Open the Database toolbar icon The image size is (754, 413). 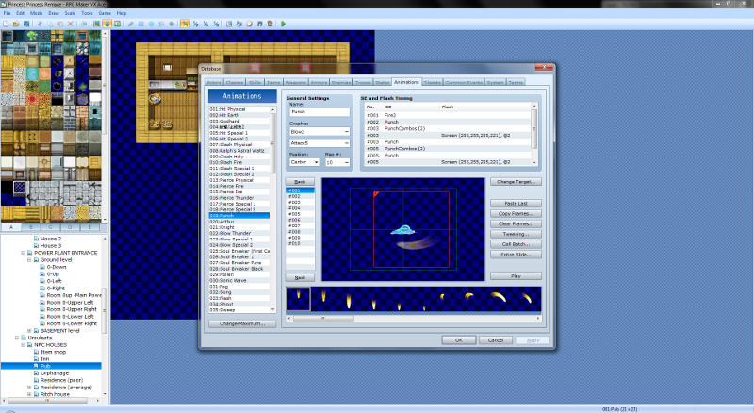pos(230,23)
